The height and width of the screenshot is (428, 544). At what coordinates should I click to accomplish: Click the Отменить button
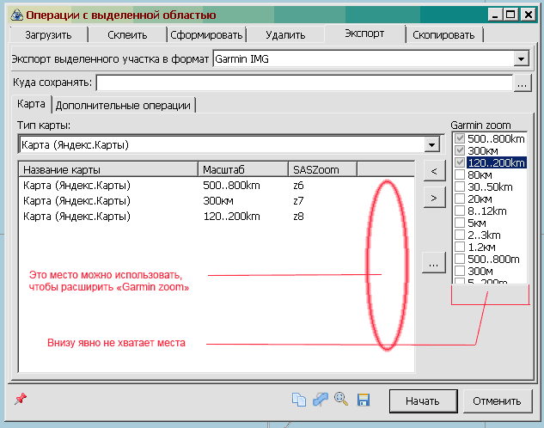tap(498, 400)
